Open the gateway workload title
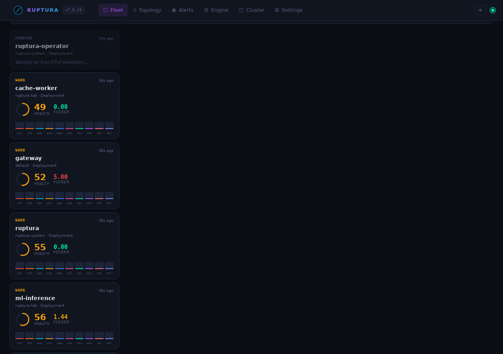Image resolution: width=503 pixels, height=354 pixels. click(28, 158)
